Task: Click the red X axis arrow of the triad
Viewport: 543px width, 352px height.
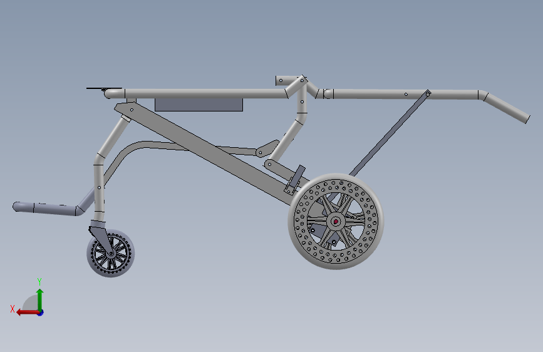Action: click(27, 313)
